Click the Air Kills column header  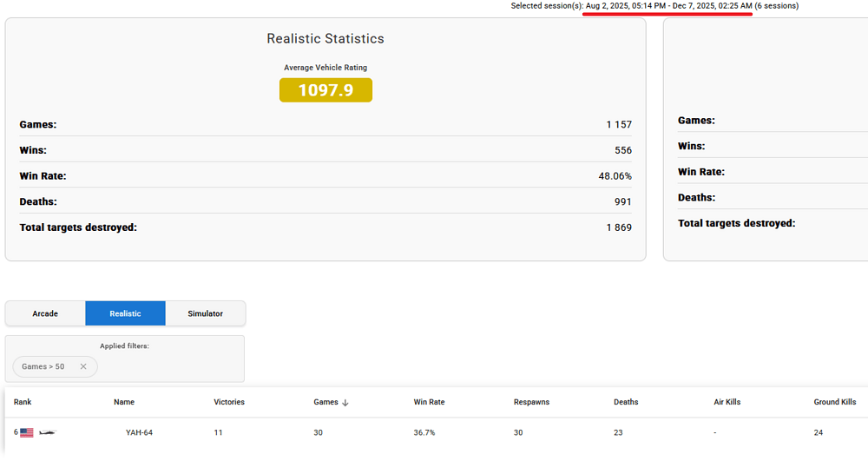(727, 402)
